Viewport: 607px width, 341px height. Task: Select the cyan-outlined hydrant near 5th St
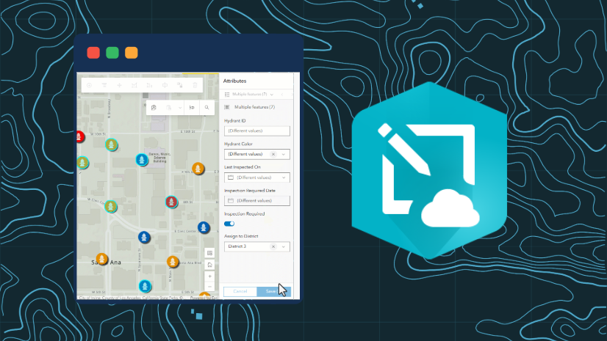(x=145, y=286)
